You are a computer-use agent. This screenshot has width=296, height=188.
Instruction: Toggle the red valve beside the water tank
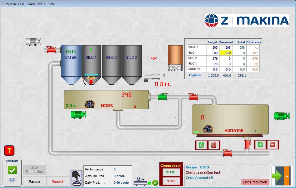[x=51, y=50]
